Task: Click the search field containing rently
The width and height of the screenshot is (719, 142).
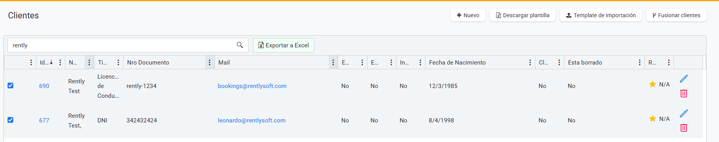Action: 128,45
